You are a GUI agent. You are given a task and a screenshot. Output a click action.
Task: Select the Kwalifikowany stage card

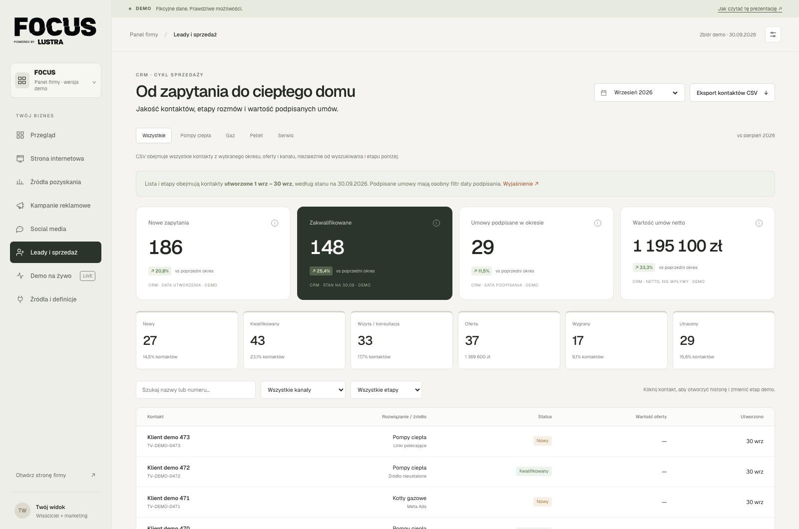(x=294, y=340)
